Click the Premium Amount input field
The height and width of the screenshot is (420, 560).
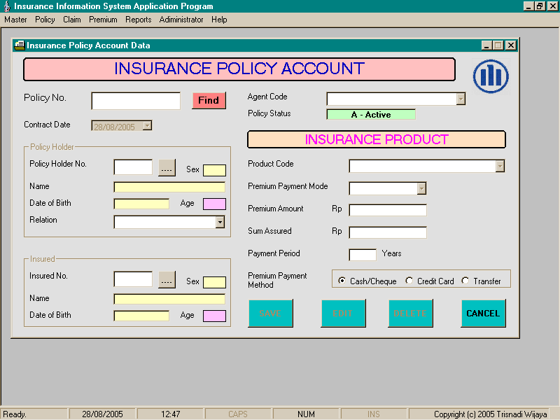pos(388,210)
